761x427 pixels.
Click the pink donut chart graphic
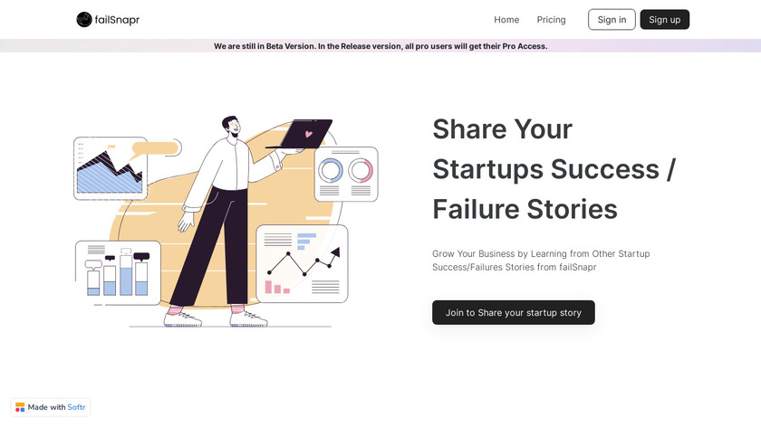(361, 170)
